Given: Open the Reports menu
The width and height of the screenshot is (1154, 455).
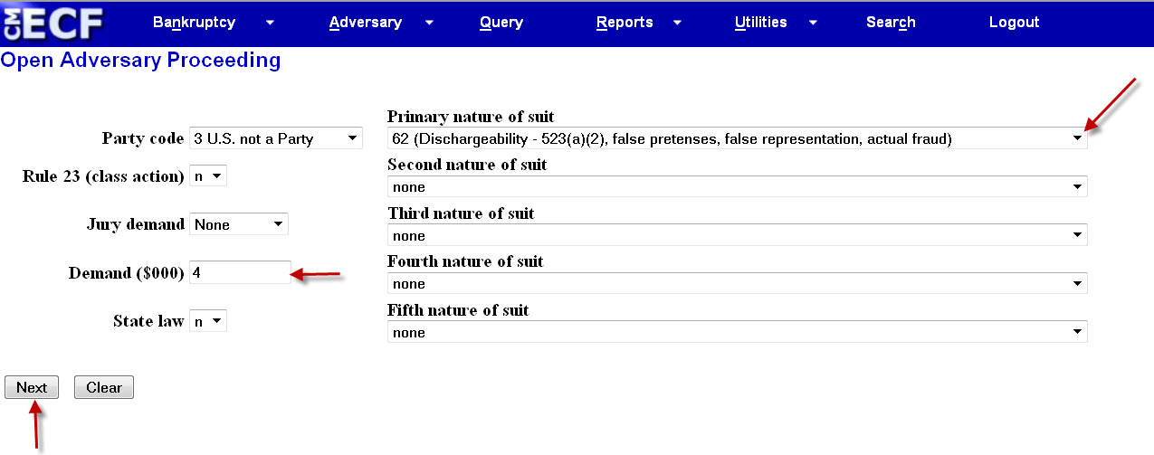Looking at the screenshot, I should coord(625,23).
